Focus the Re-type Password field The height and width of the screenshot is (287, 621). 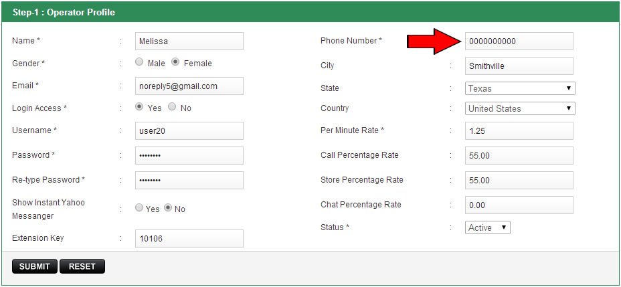coord(189,181)
